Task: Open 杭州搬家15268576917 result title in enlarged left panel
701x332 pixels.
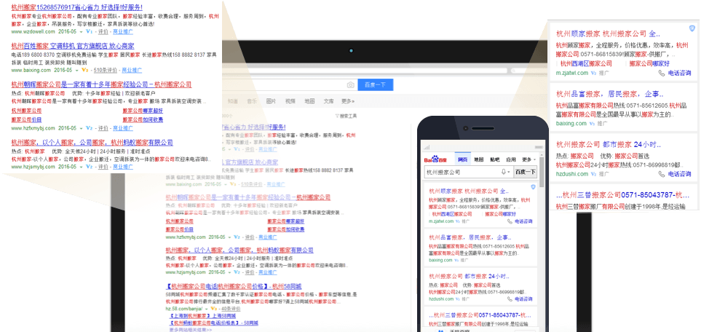Action: pos(77,7)
